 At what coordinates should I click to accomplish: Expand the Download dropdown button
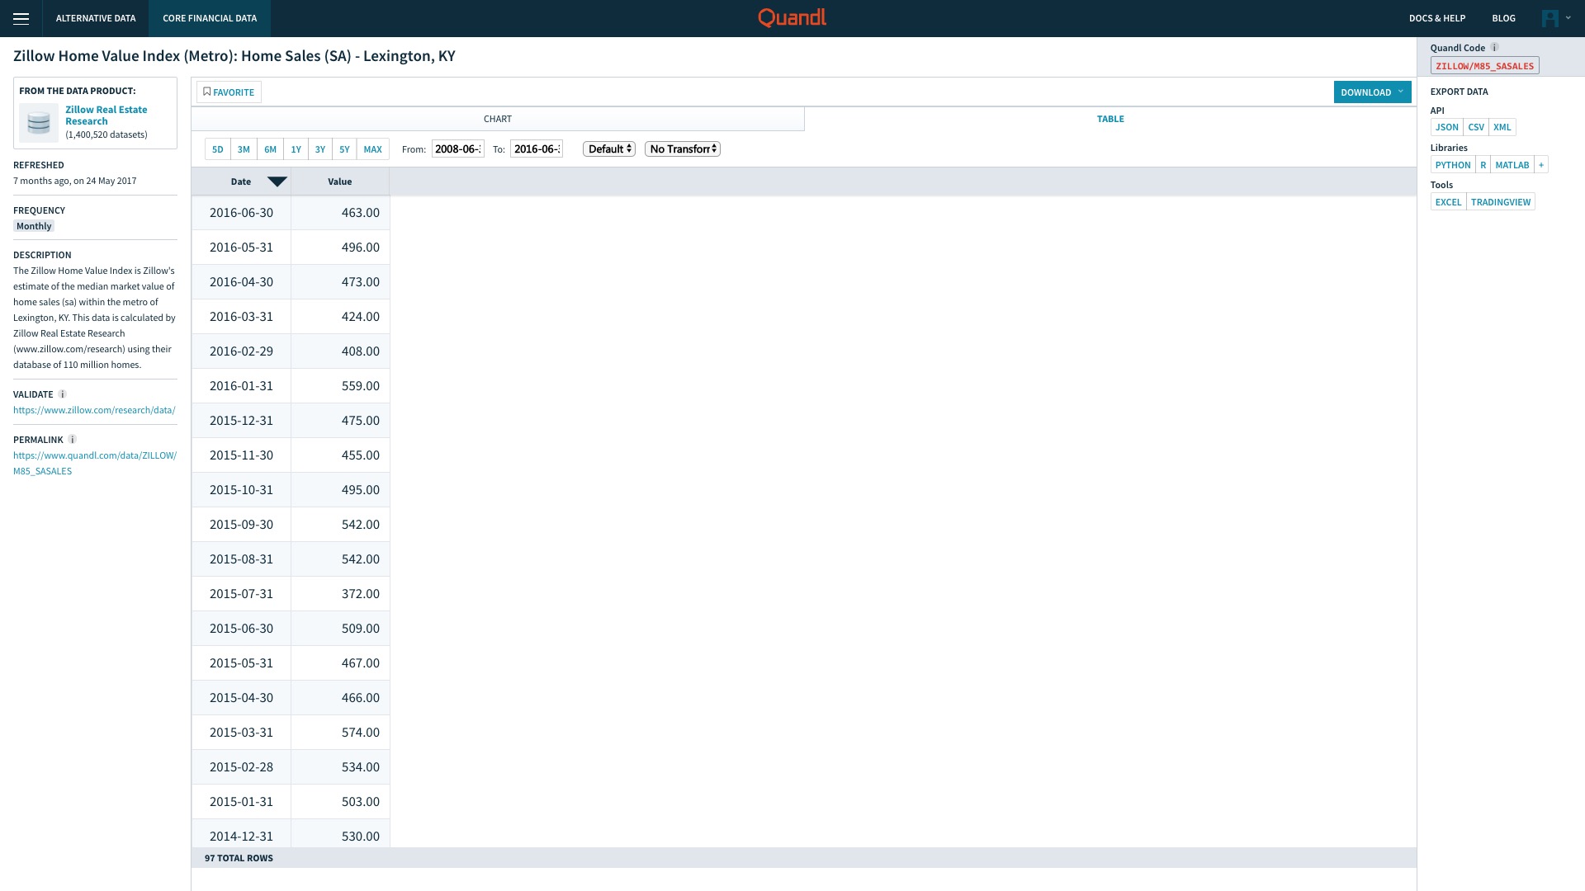click(1371, 92)
